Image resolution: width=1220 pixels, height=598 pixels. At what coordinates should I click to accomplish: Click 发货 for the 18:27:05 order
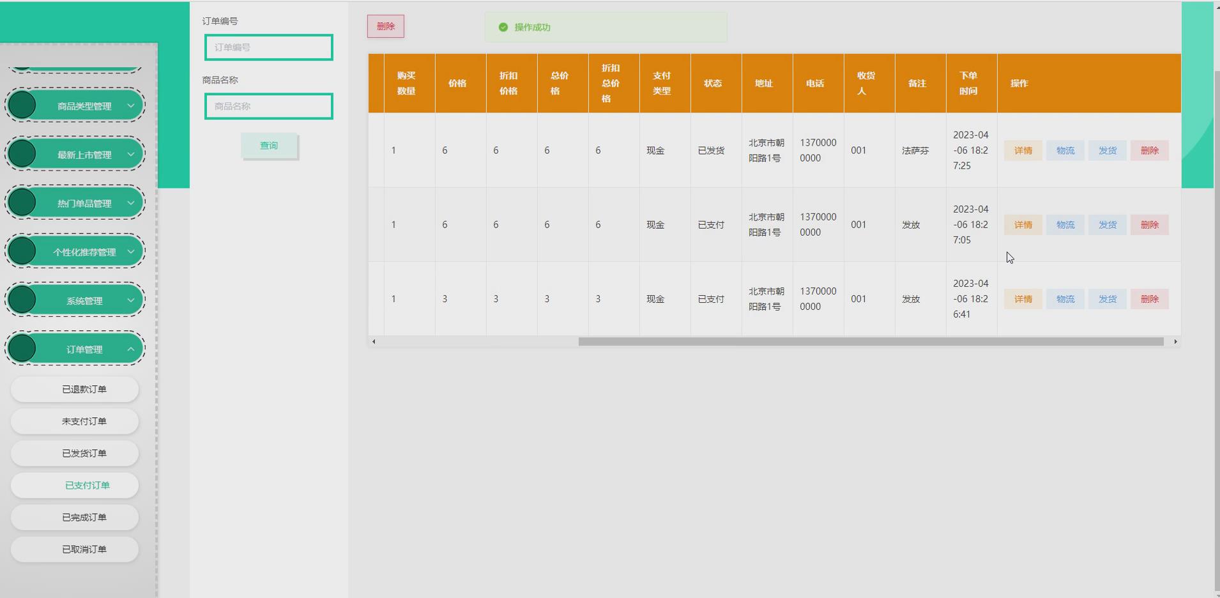[x=1108, y=225]
